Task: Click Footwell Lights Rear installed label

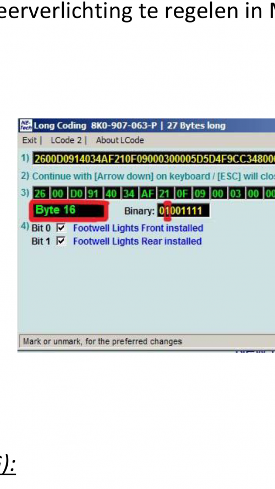Action: (x=137, y=241)
